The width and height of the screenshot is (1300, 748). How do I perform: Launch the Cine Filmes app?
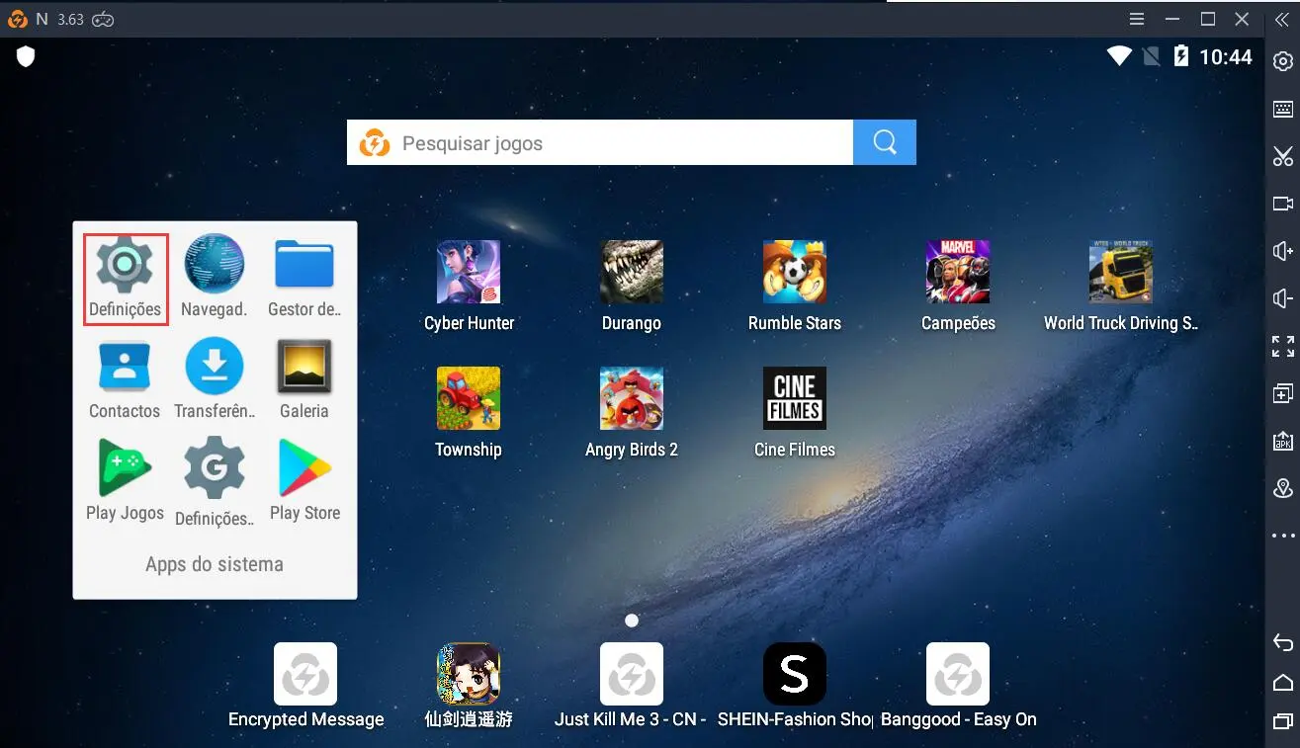pos(794,413)
